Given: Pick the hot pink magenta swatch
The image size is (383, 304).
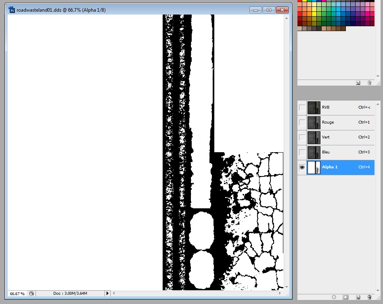Looking at the screenshot, I should (x=367, y=14).
